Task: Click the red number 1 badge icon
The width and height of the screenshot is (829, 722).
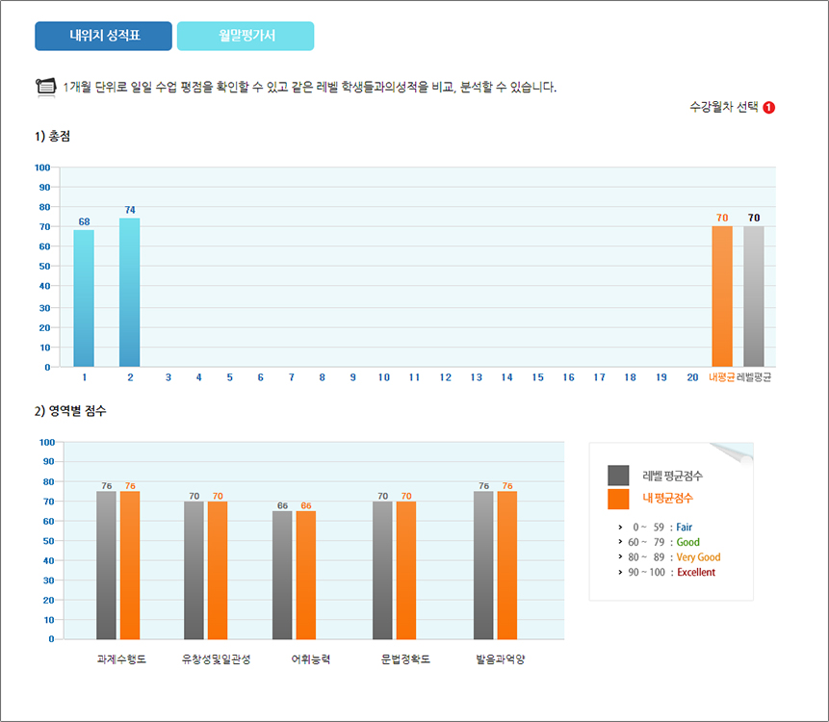Action: [x=768, y=108]
